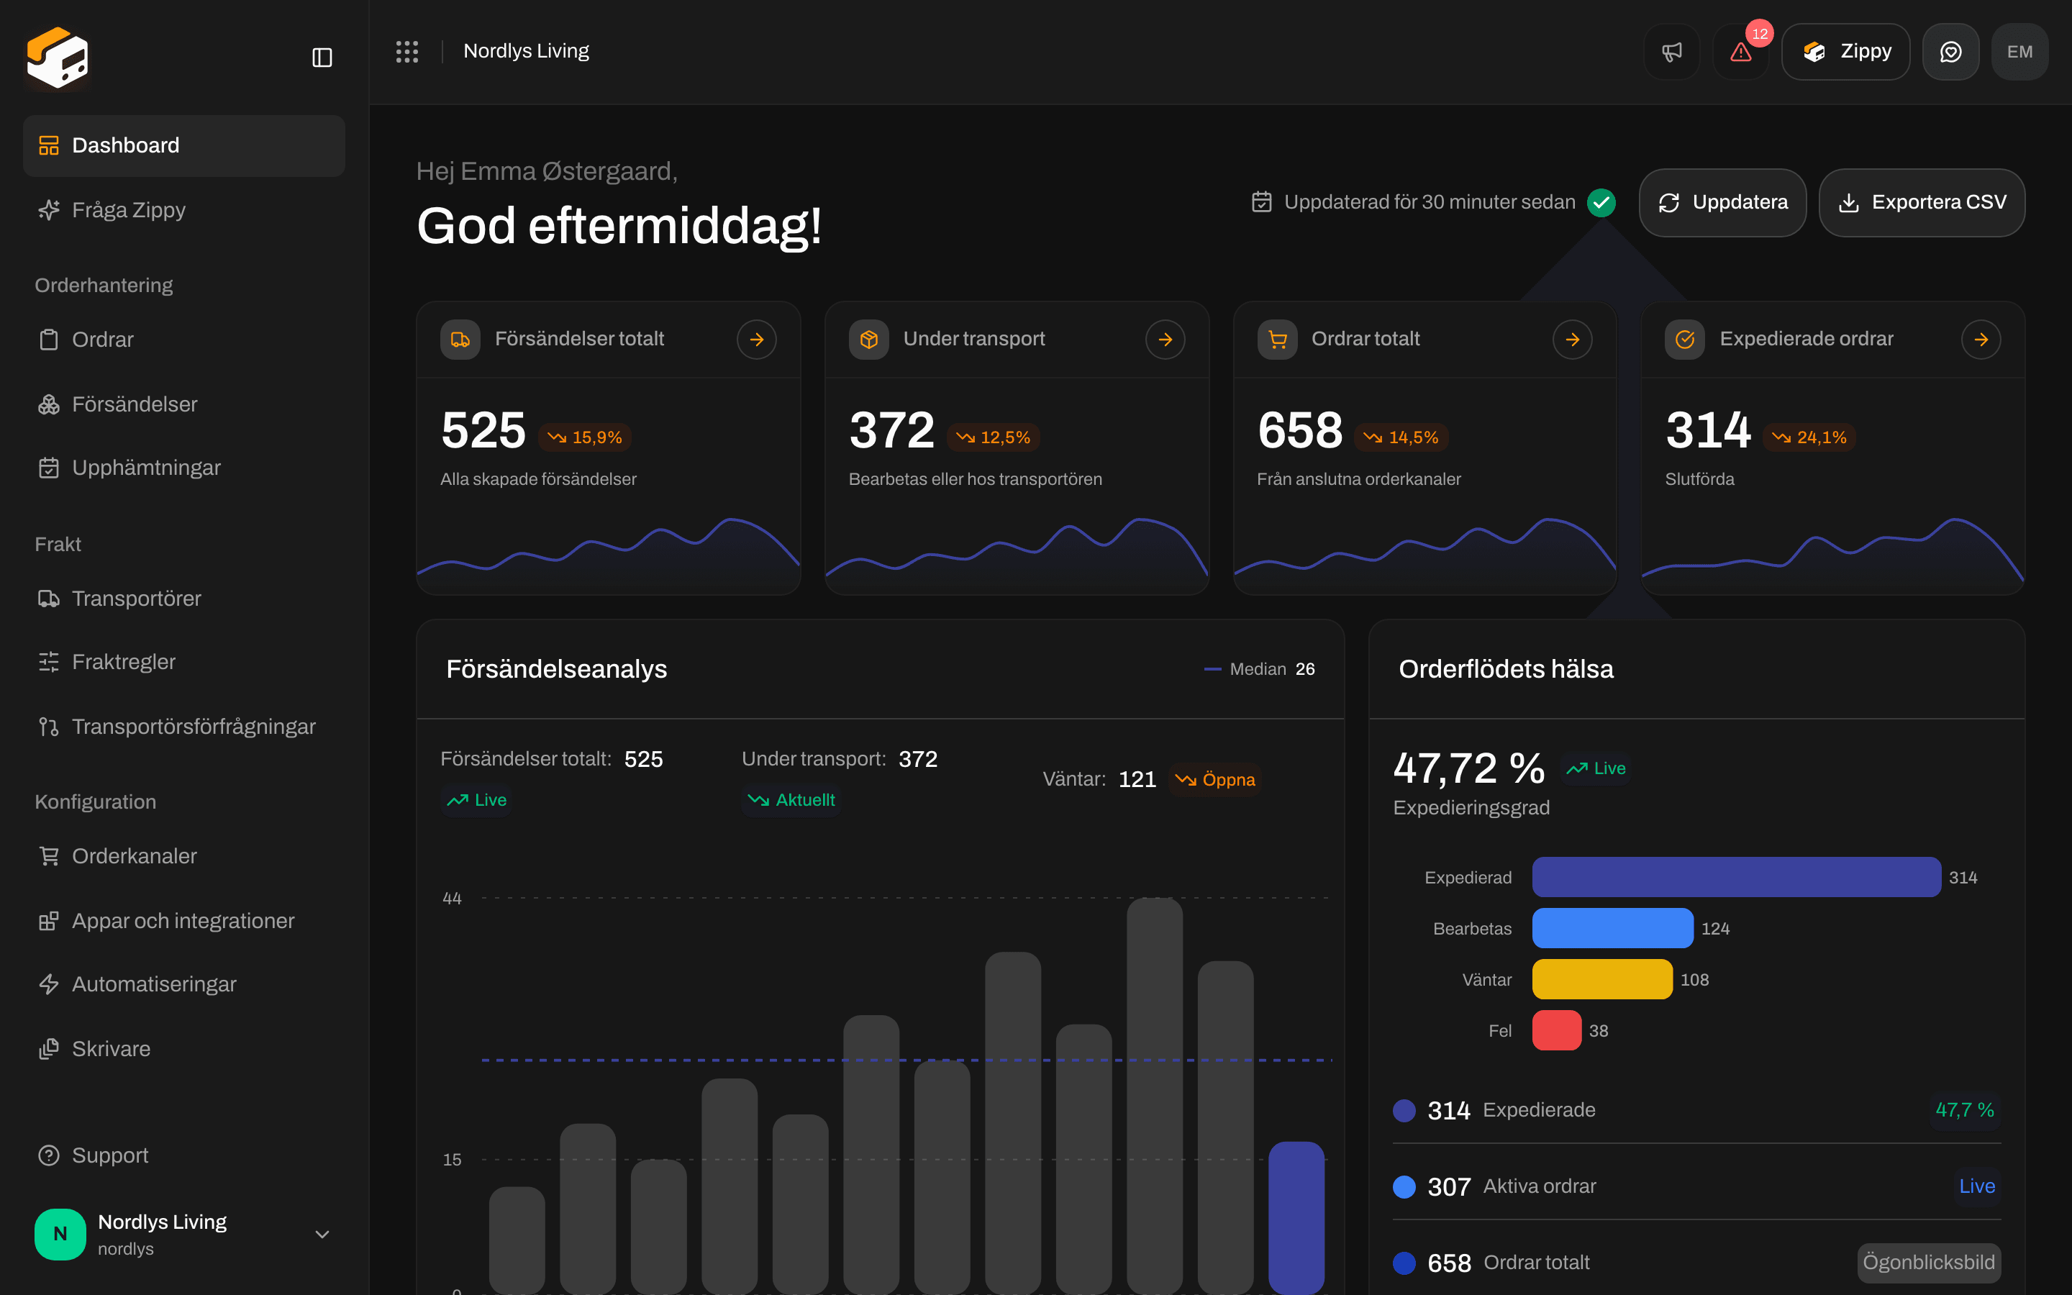Open Orderkanaler in sidebar
2072x1295 pixels.
point(184,855)
